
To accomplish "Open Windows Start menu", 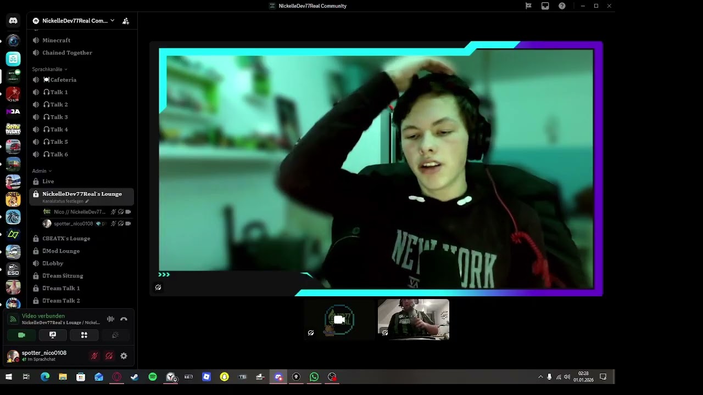I will point(9,377).
